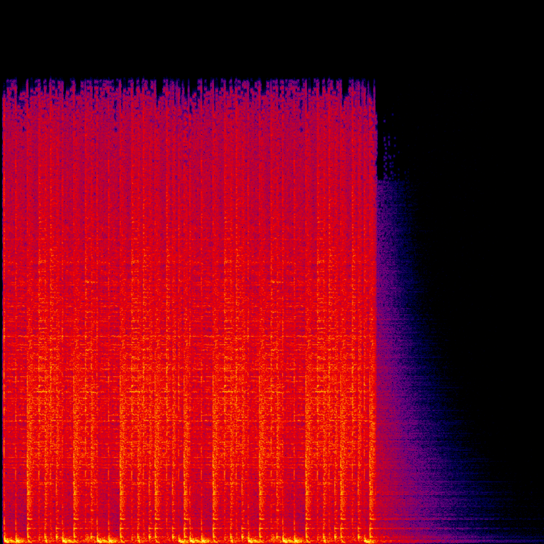Click the faint horizontal streaks at bottom right

click(x=478, y=505)
